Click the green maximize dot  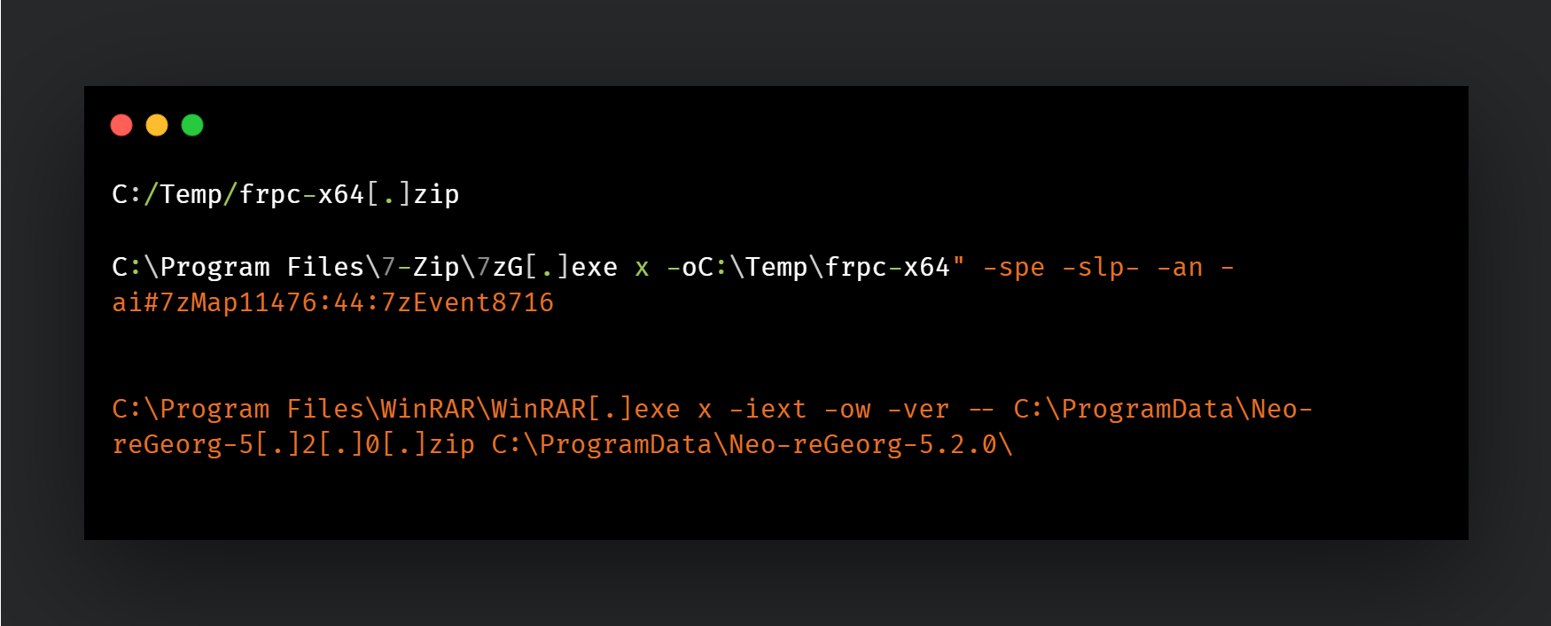pyautogui.click(x=192, y=125)
